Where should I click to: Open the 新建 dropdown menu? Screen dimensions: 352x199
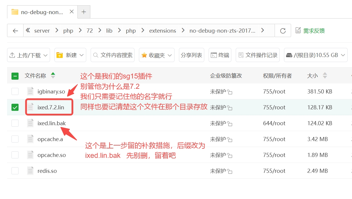(x=70, y=55)
